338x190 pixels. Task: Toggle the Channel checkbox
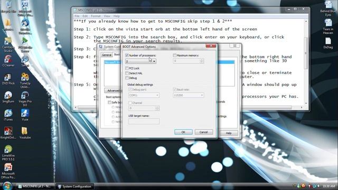tap(130, 103)
